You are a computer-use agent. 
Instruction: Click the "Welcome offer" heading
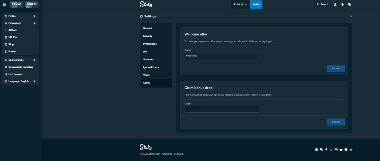tap(196, 34)
